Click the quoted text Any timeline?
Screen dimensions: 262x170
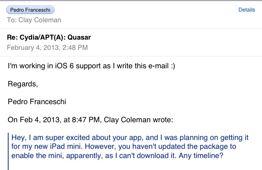click(x=201, y=156)
